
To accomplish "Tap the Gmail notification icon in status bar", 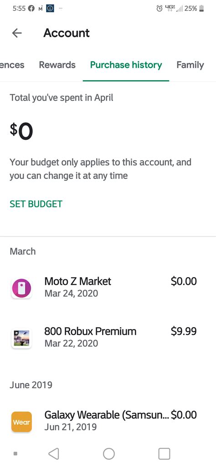I will tap(40, 9).
